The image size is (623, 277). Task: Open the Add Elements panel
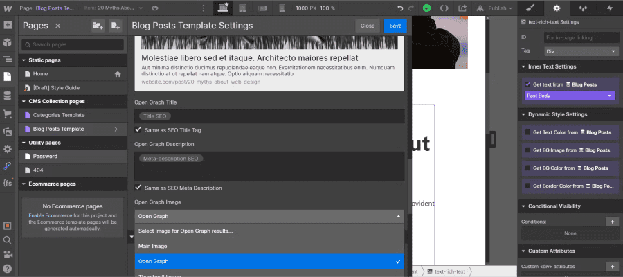[x=8, y=25]
